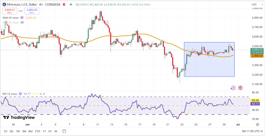Screen dimensions: 265x136
Task: Click the 2,800.00 price axis label
Action: [x=257, y=18]
